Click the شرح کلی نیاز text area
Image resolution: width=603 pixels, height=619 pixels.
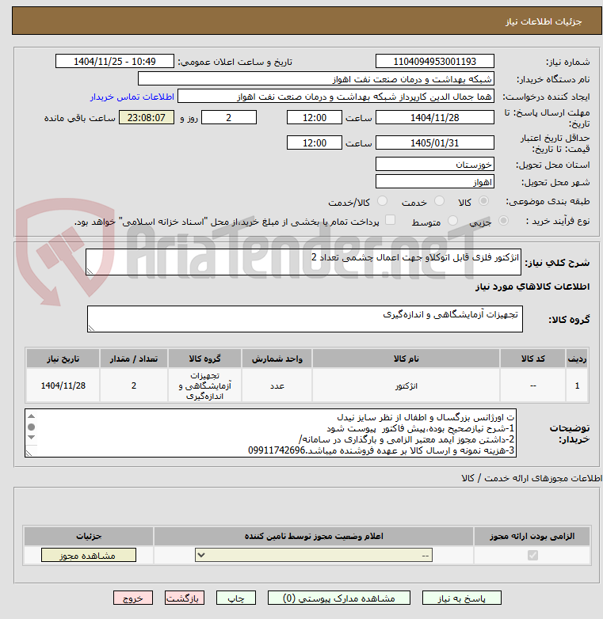coord(303,262)
